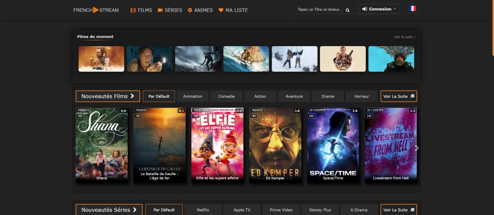The image size is (494, 215).
Task: Click the camera icon beside SÉRIES
Action: pyautogui.click(x=160, y=10)
